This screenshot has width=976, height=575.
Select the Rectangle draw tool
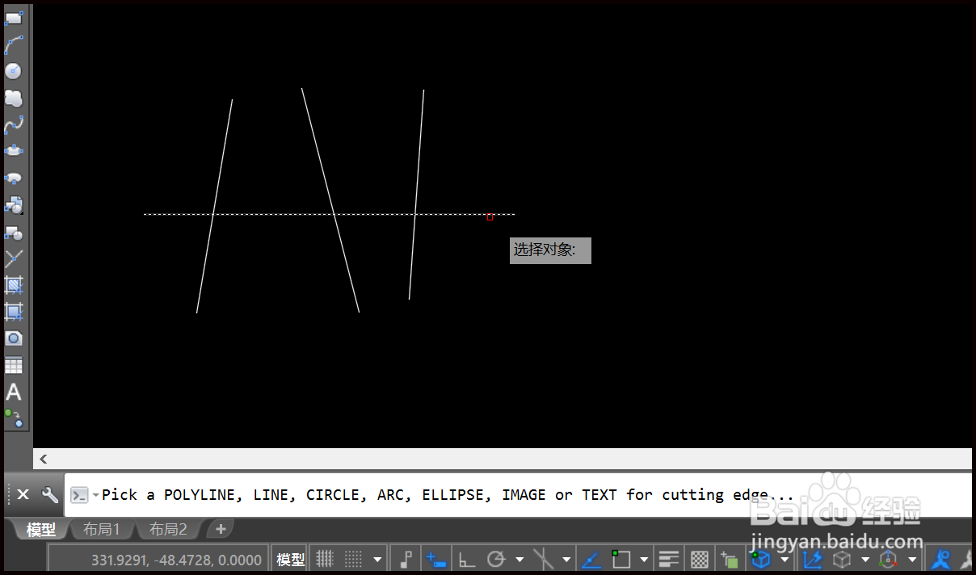(14, 18)
